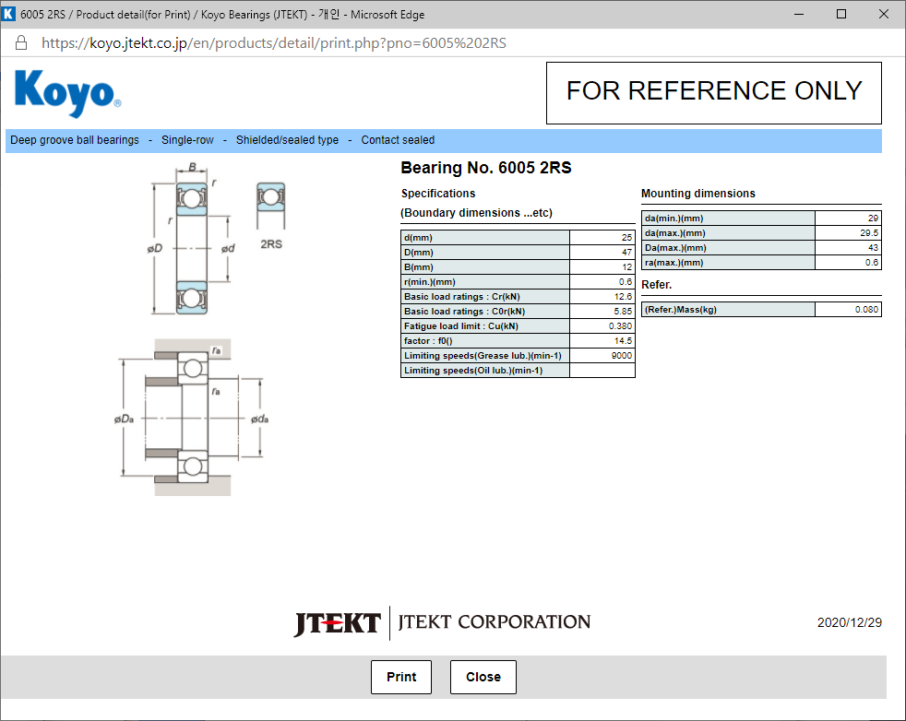Viewport: 906px width, 721px height.
Task: Click the Koyo K favicon in title bar
Action: pos(8,14)
